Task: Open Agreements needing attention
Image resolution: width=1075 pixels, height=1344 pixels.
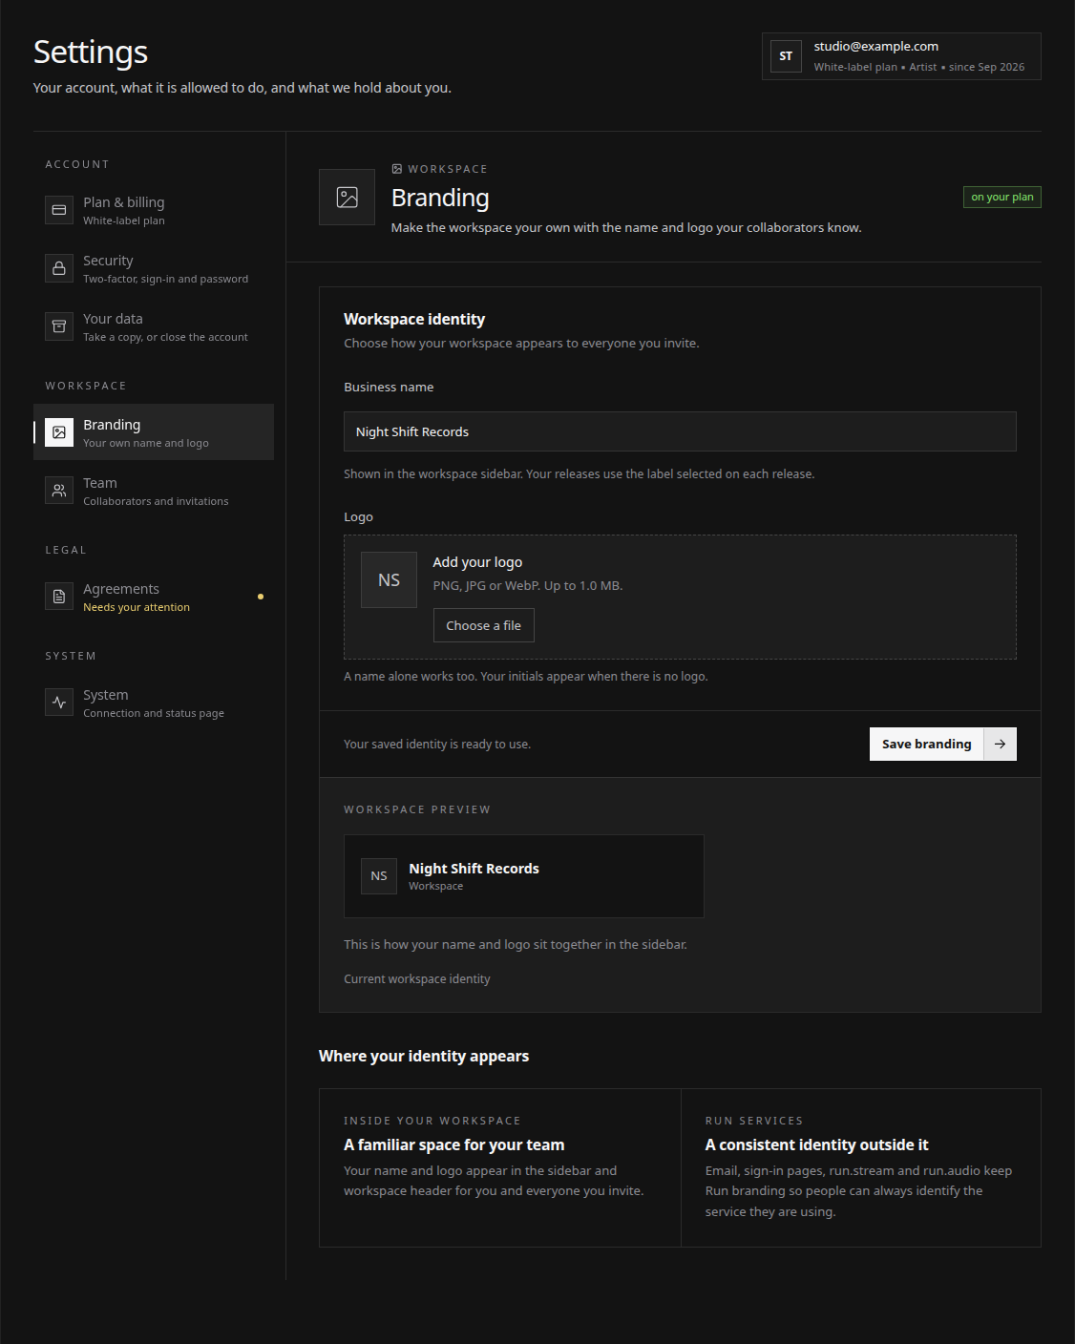Action: click(154, 597)
